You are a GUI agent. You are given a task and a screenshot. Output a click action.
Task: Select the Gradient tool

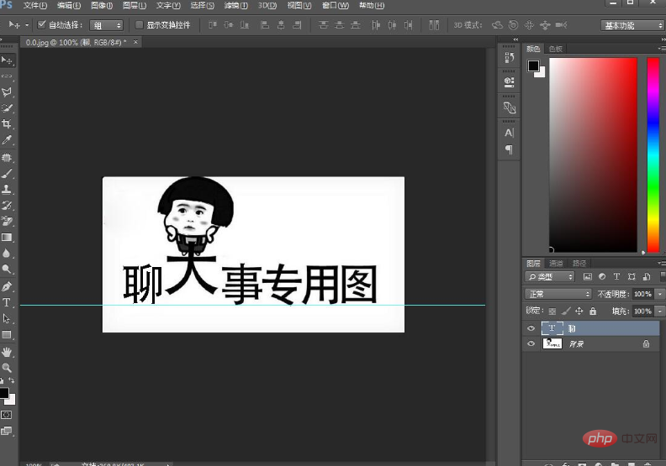[x=7, y=237]
